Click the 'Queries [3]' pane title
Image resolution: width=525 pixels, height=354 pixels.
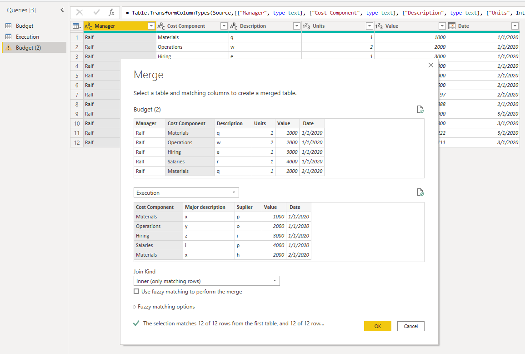coord(21,10)
